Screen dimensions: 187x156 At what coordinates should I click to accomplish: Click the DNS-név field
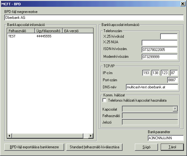[152, 87]
